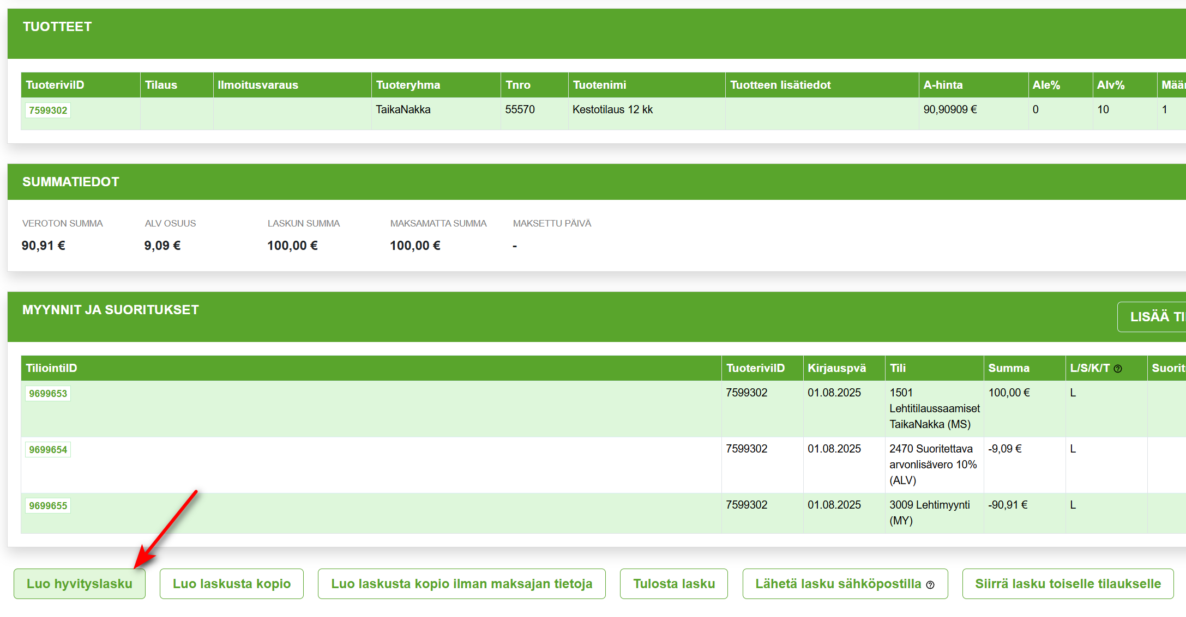Click the VEROTON SUMMA value 90,91 €
The image size is (1186, 617).
point(43,246)
